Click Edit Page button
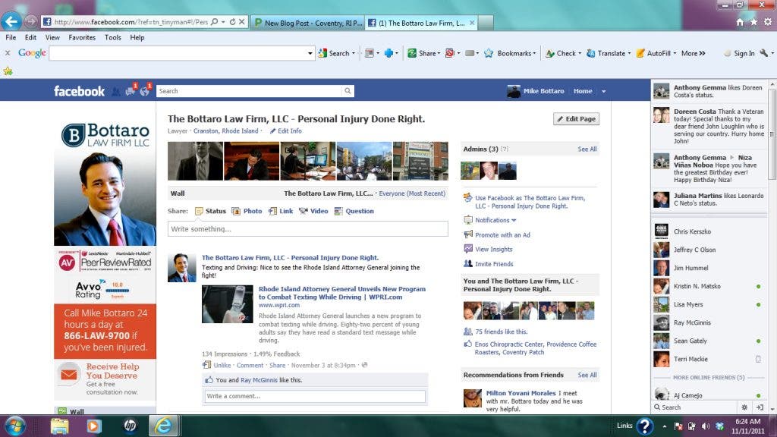The width and height of the screenshot is (777, 437). click(x=577, y=119)
